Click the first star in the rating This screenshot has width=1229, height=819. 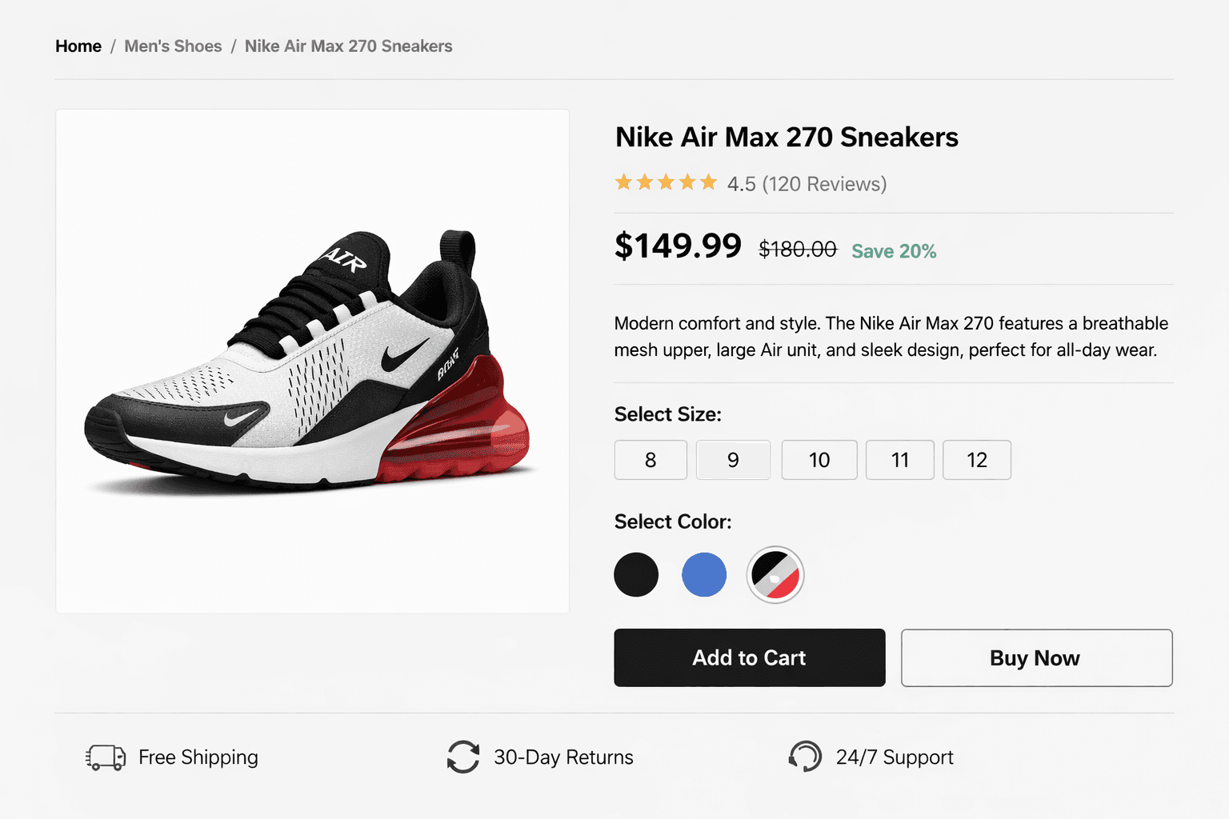(x=625, y=182)
